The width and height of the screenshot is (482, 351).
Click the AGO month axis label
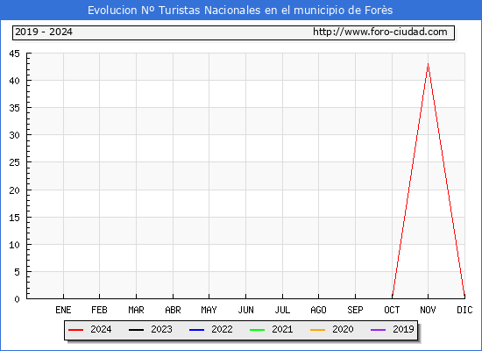318,310
